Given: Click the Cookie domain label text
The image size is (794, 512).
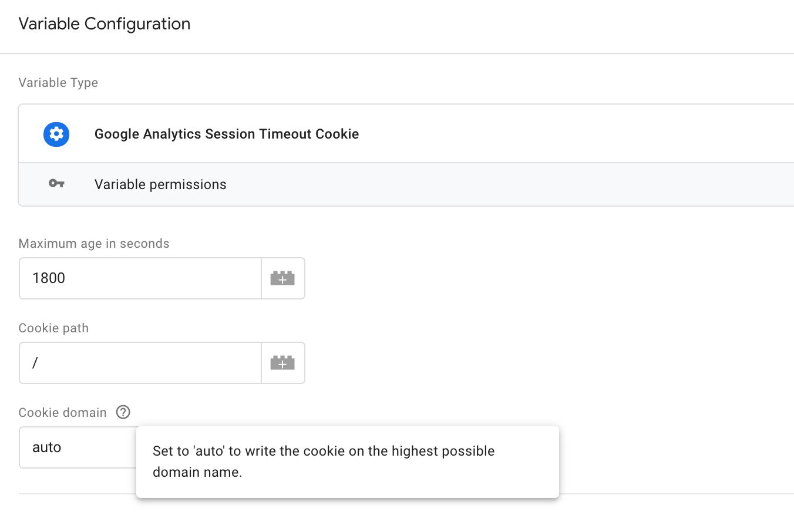Looking at the screenshot, I should (63, 413).
